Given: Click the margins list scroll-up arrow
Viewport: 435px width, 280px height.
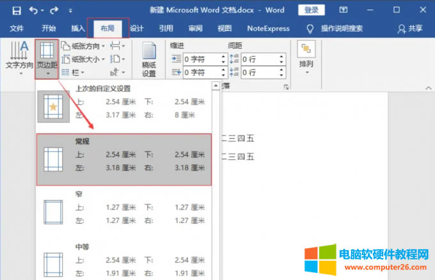Looking at the screenshot, I should tap(216, 86).
